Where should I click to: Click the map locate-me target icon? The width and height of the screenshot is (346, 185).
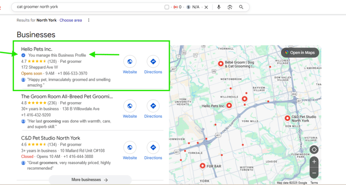(x=314, y=149)
